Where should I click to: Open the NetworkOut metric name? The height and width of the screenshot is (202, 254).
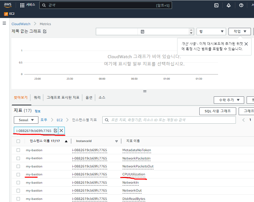click(132, 191)
